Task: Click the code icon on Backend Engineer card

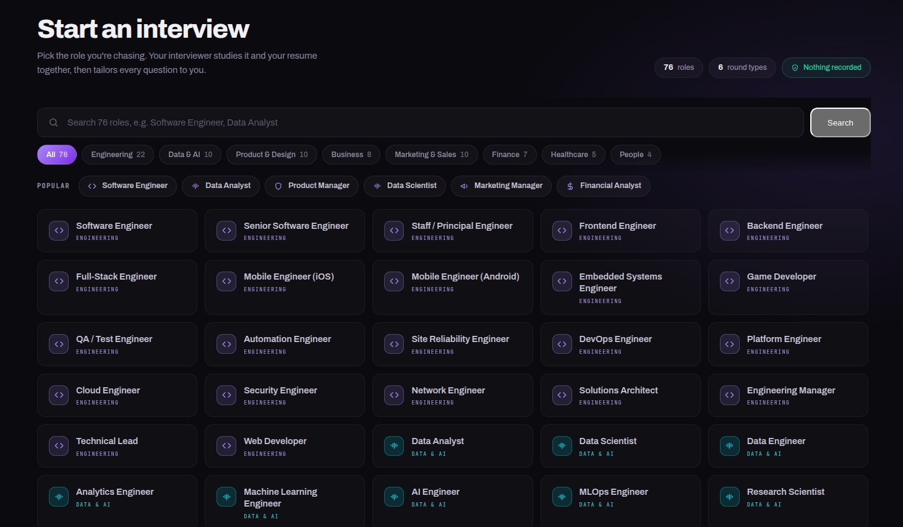Action: [730, 231]
